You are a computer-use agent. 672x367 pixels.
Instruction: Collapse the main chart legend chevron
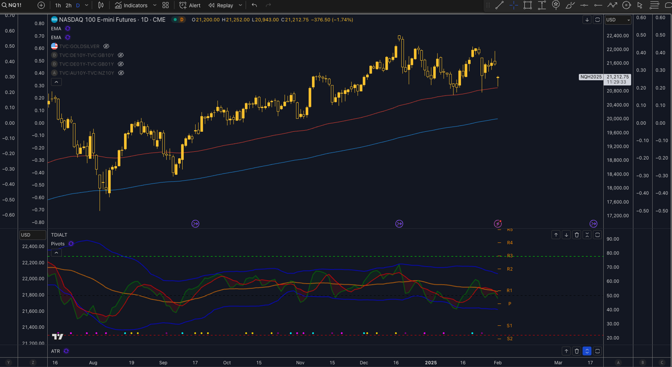[x=56, y=82]
